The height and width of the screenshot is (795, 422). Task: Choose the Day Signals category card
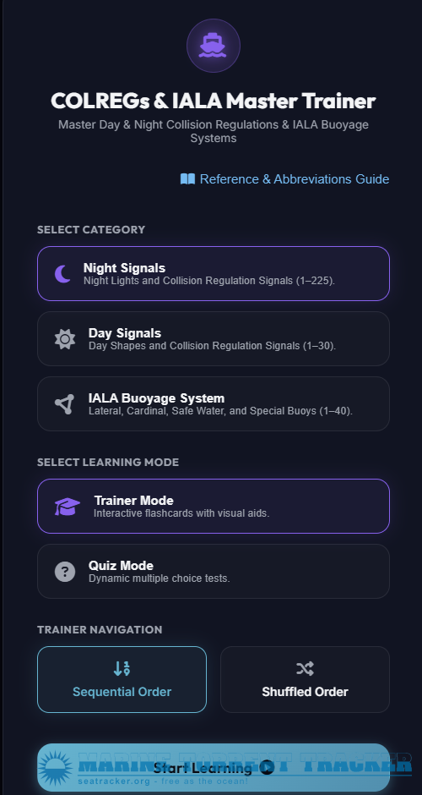pos(214,338)
